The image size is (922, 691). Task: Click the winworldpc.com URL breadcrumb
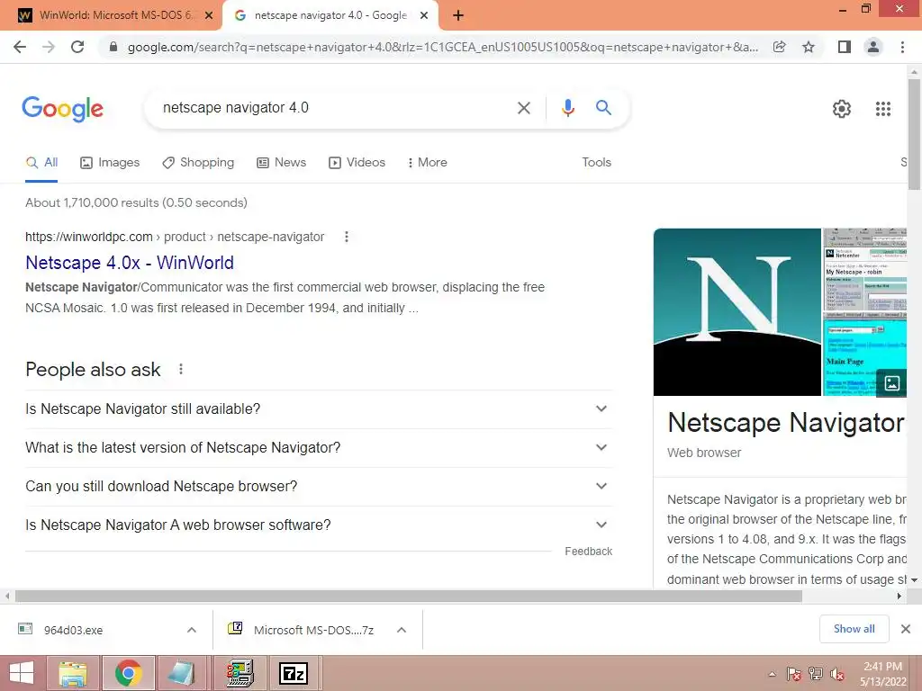(175, 237)
